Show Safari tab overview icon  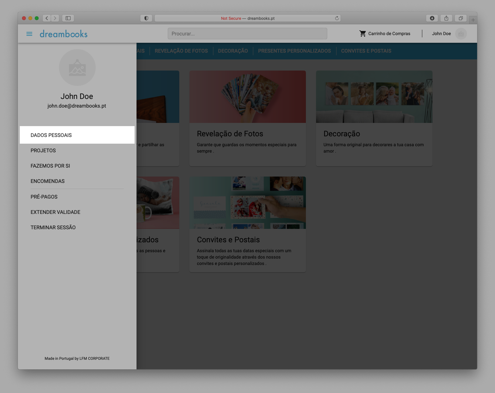click(461, 18)
